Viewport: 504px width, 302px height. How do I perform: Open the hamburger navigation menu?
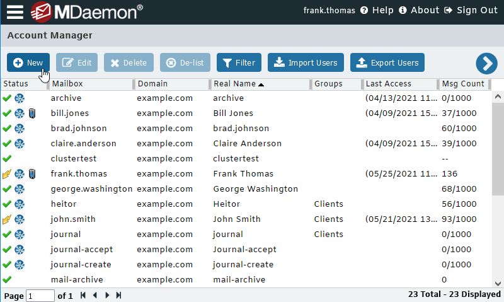click(14, 12)
